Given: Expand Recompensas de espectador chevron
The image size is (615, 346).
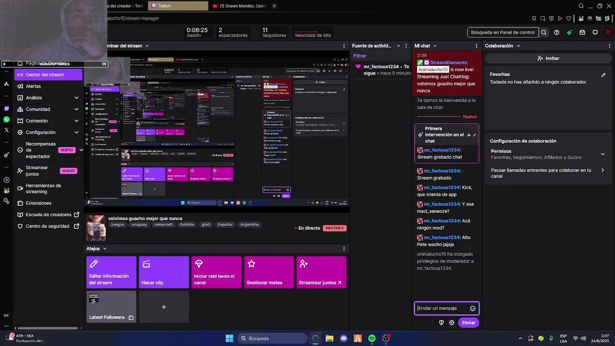Looking at the screenshot, I should coord(81,150).
